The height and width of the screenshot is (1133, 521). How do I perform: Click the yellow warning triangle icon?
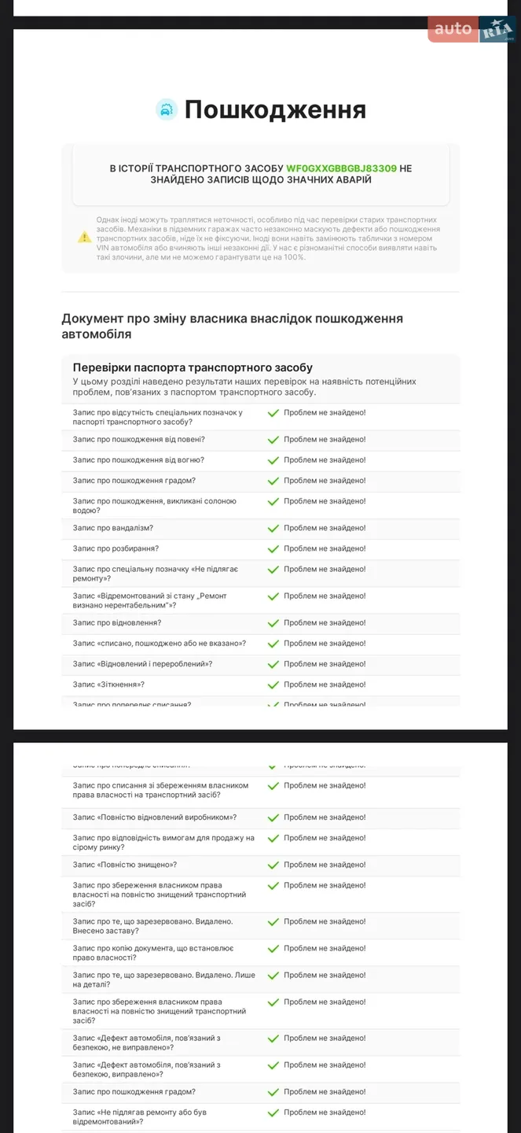pyautogui.click(x=85, y=237)
